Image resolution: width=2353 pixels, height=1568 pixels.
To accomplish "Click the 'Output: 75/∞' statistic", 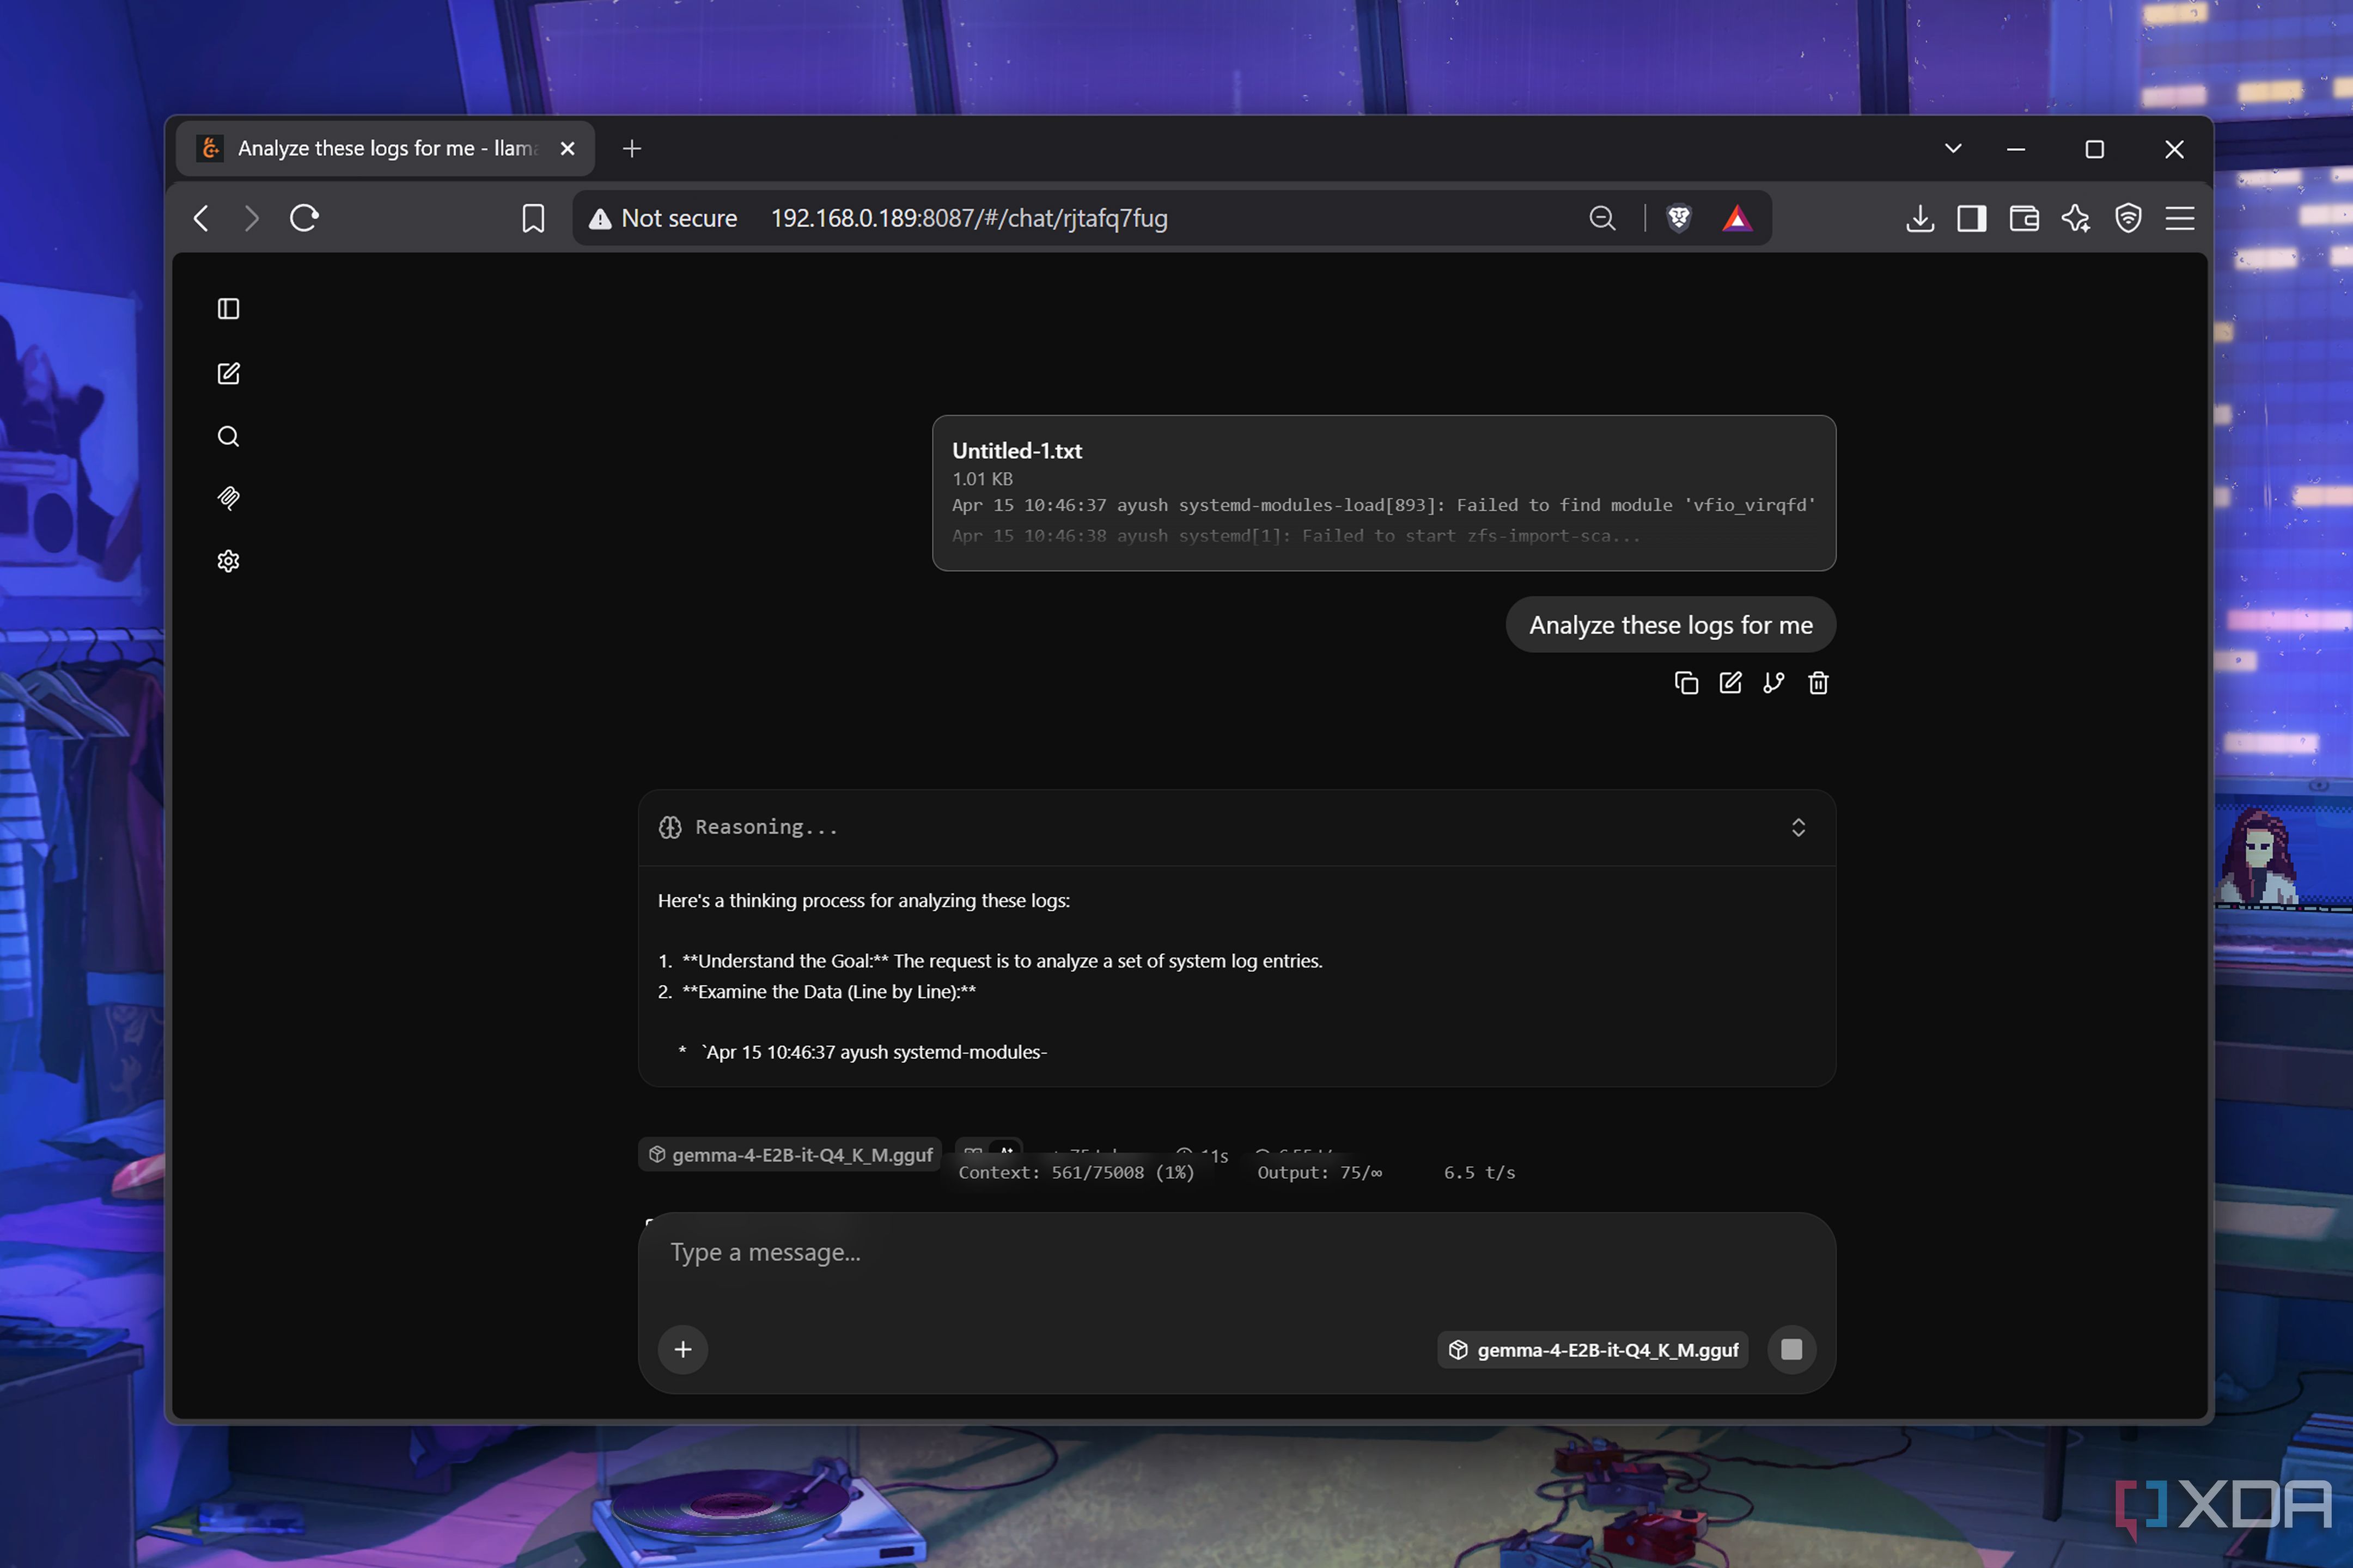I will (x=1320, y=1172).
